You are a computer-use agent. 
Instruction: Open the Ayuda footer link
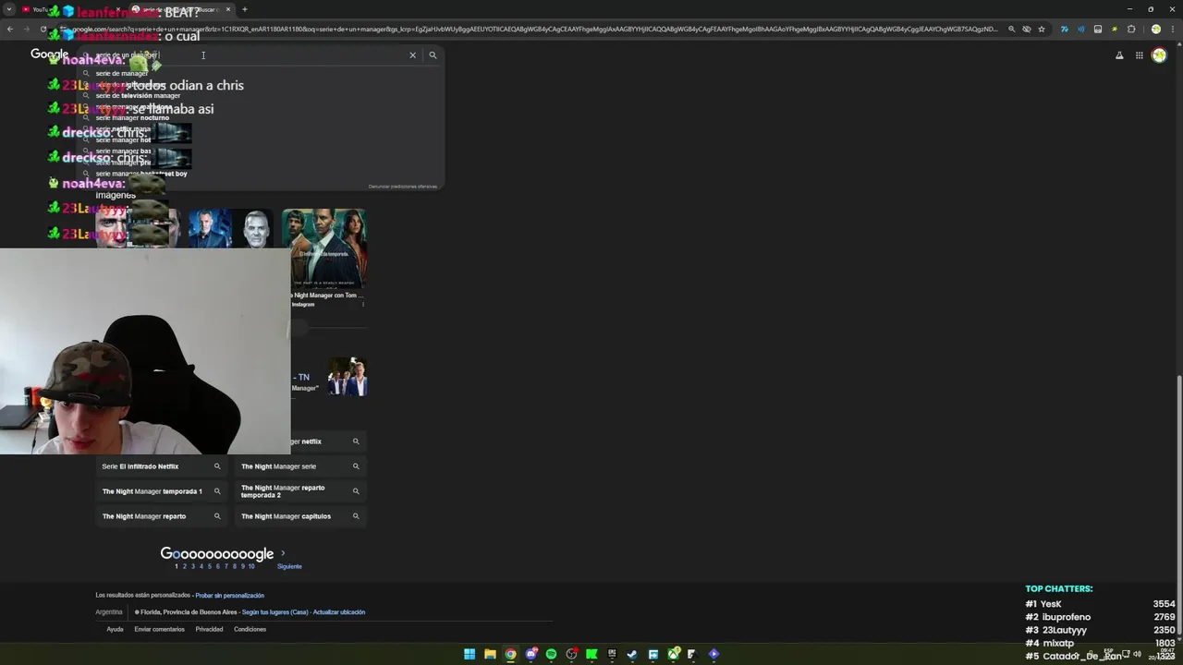pos(115,630)
